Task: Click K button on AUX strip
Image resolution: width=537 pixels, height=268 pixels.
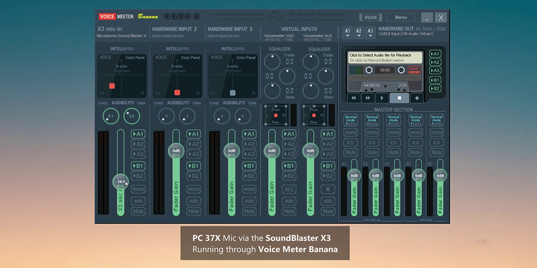Action: pos(328,189)
